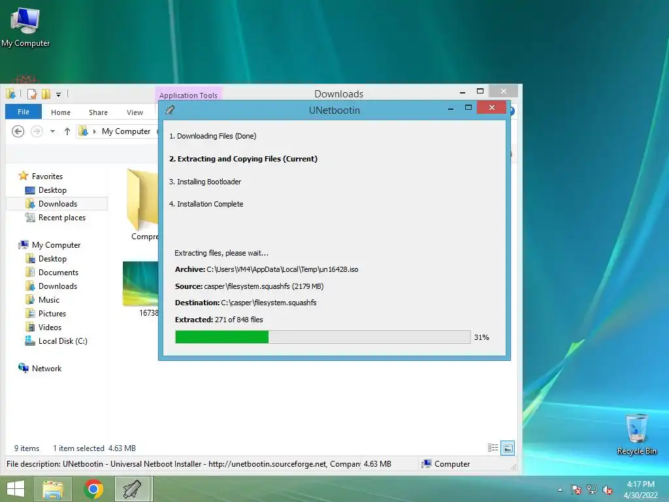This screenshot has height=502, width=669.
Task: Open Customize Quick Access Toolbar dropdown
Action: pos(58,94)
